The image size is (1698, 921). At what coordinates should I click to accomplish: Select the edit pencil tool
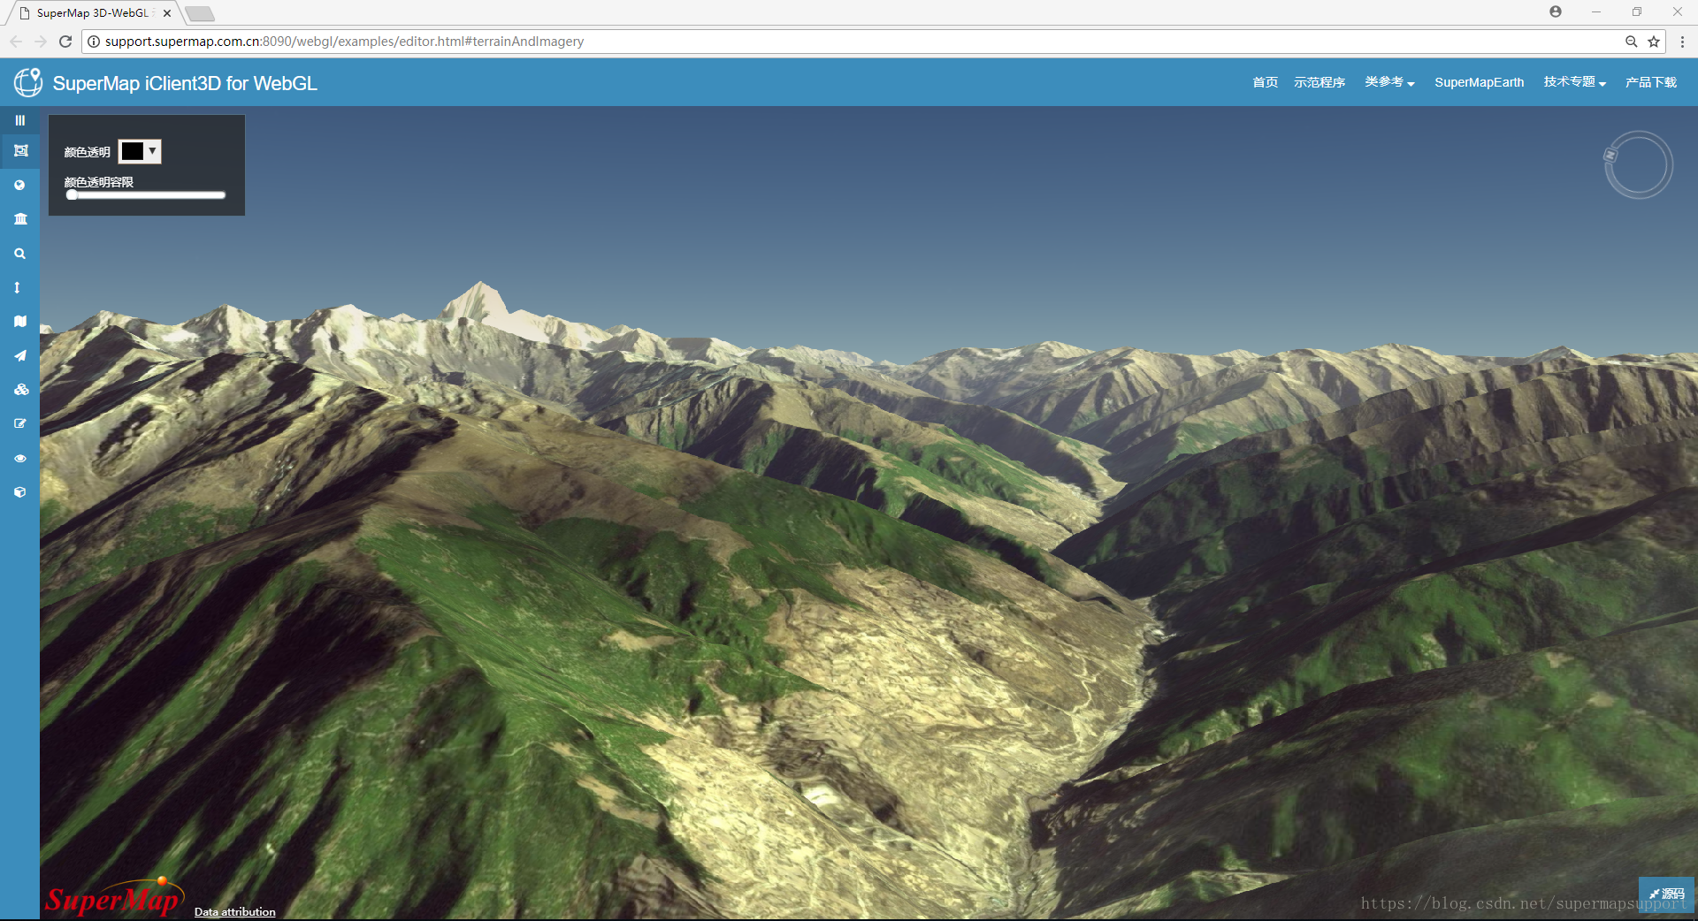pyautogui.click(x=19, y=423)
